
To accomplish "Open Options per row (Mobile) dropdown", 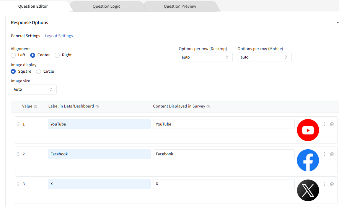I will (x=264, y=57).
